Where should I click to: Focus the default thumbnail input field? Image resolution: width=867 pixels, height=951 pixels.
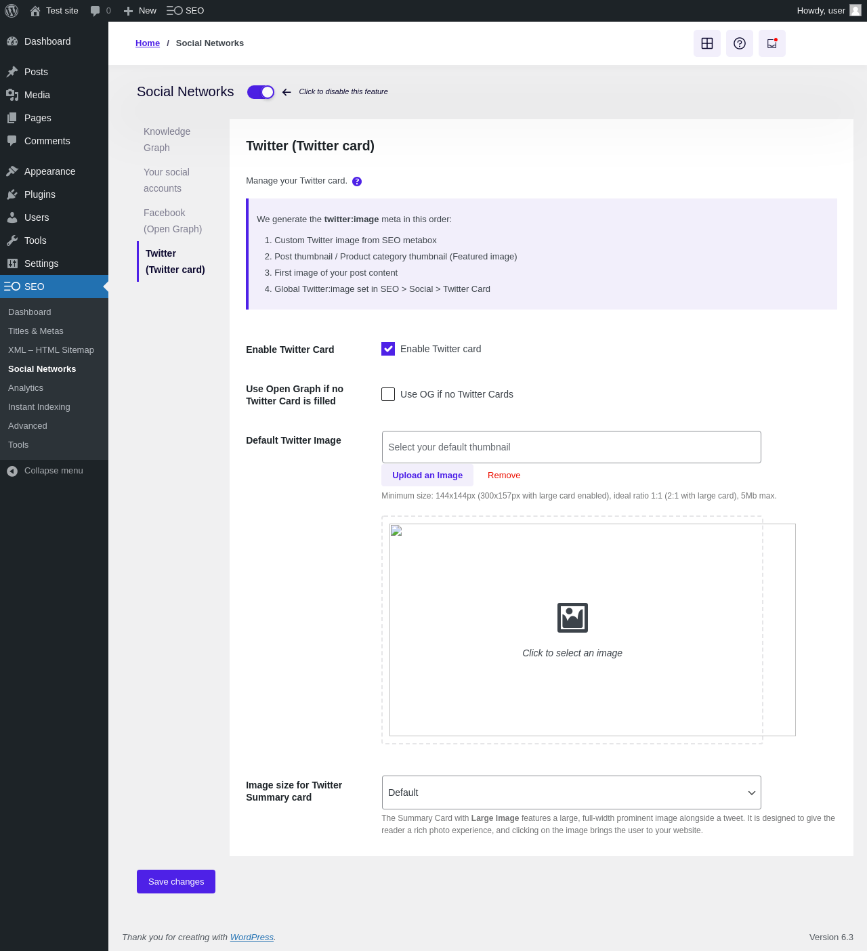[x=572, y=447]
